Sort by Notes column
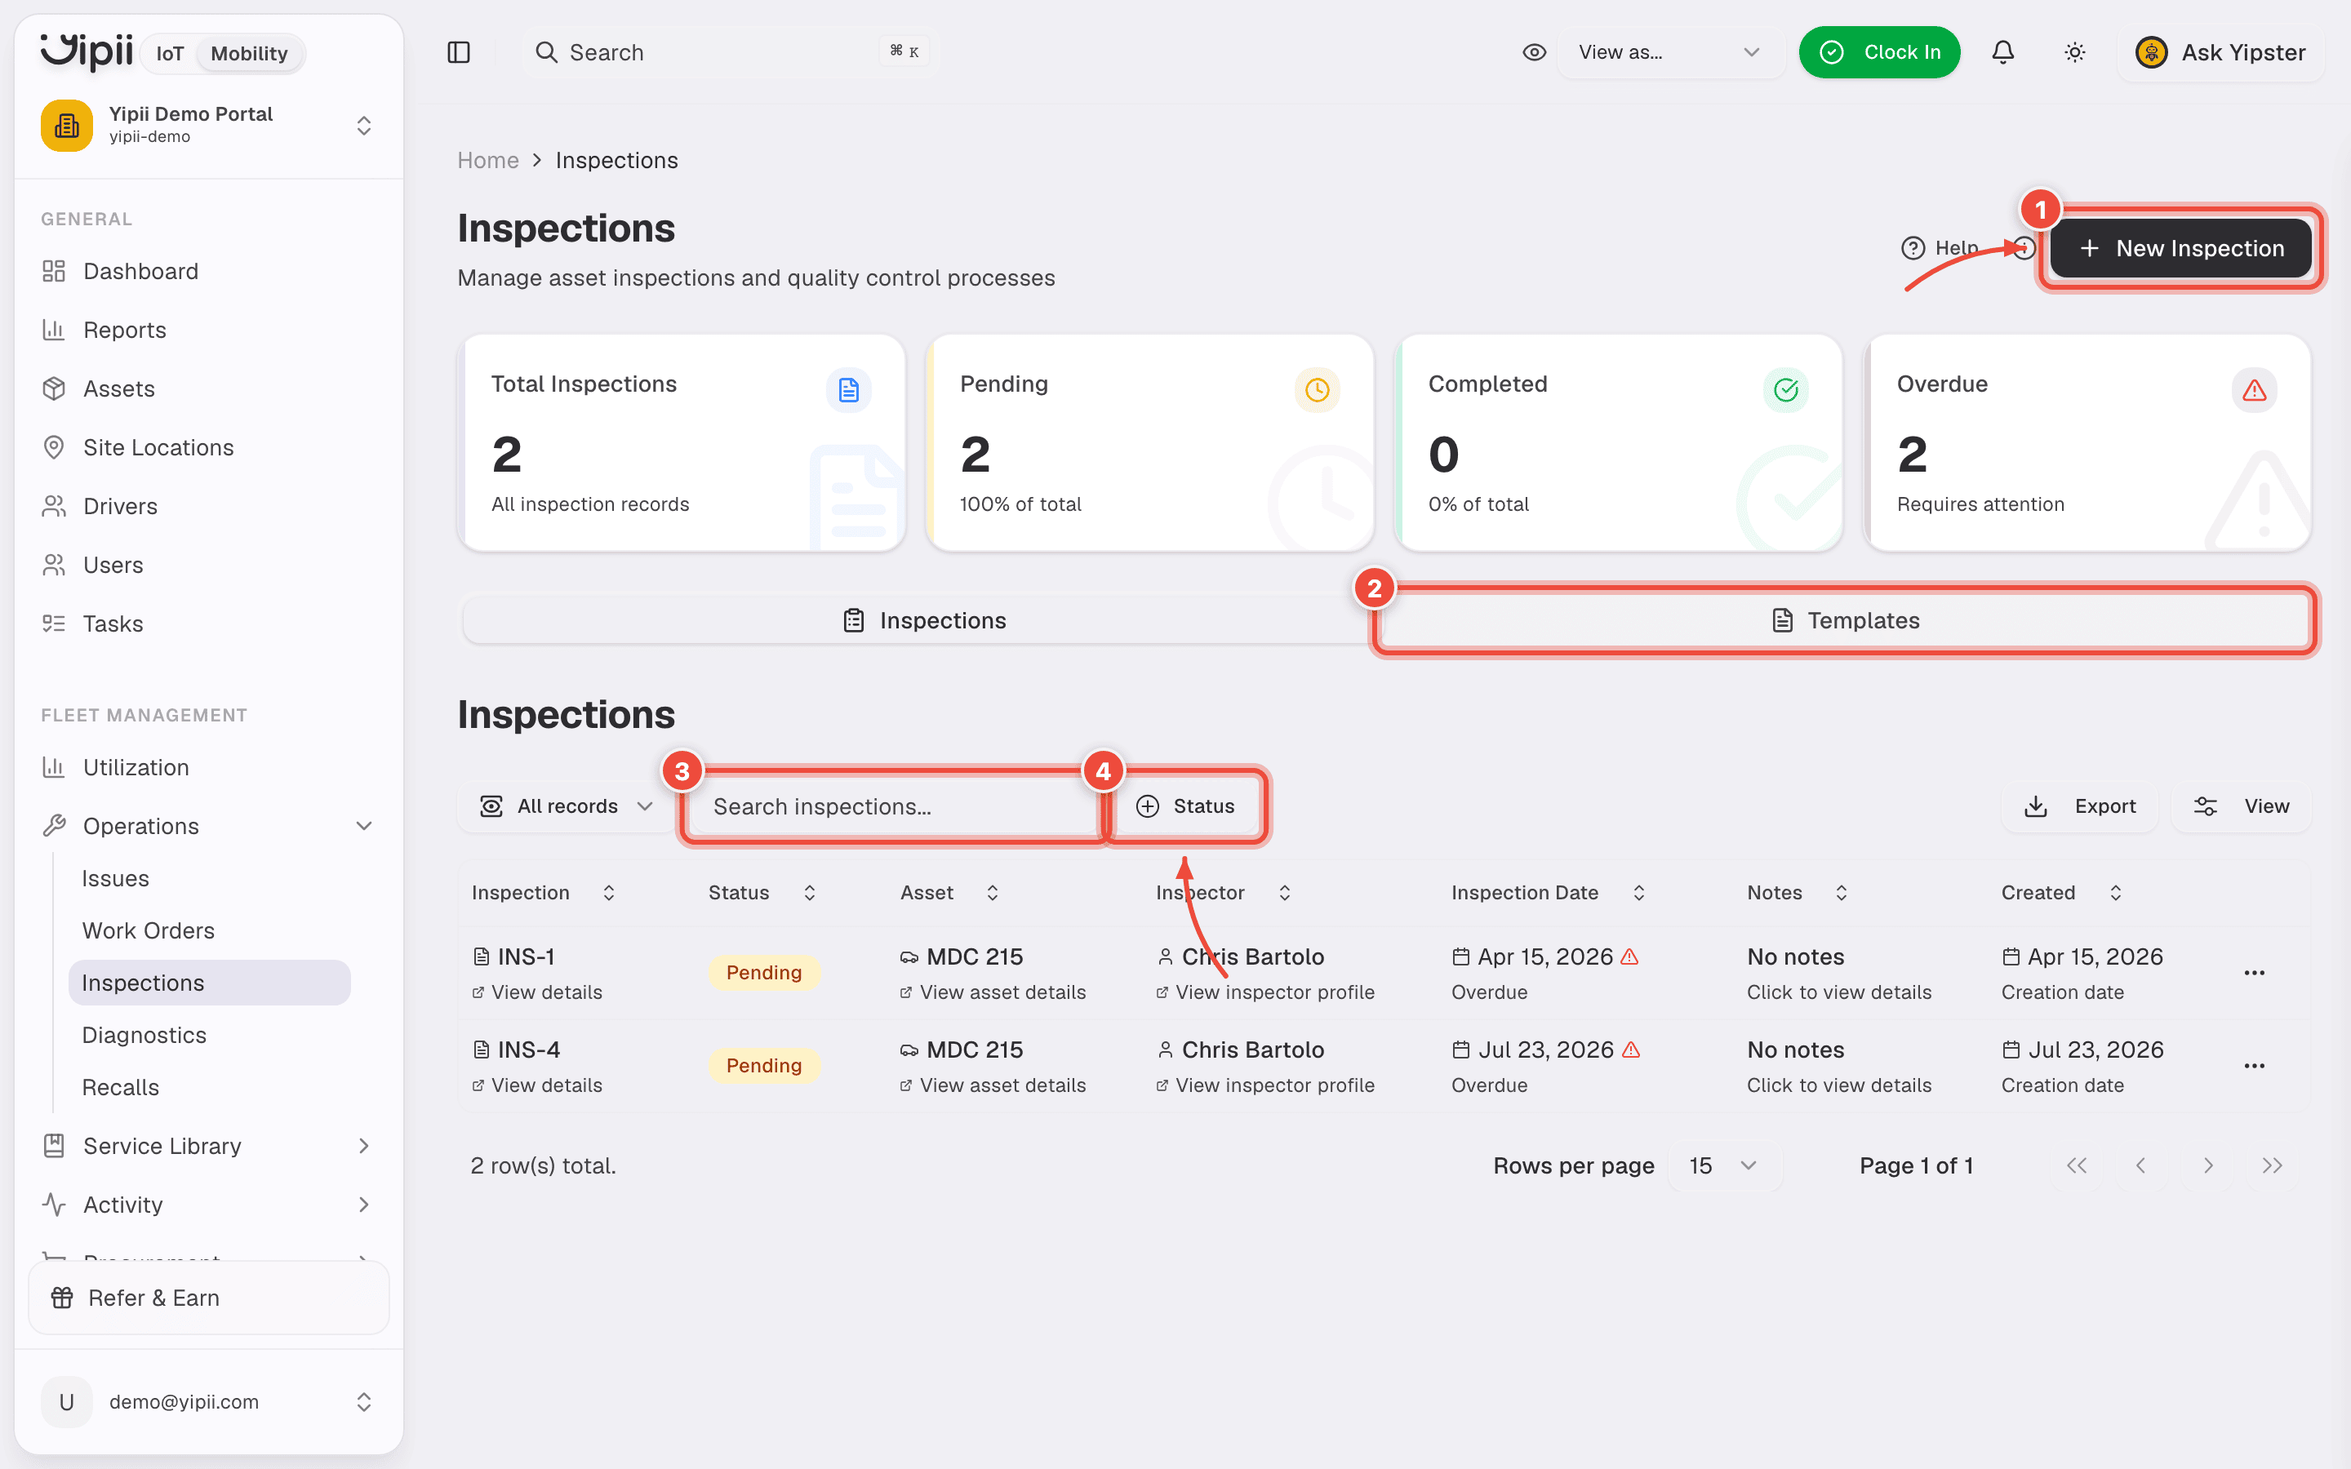 [x=1796, y=893]
